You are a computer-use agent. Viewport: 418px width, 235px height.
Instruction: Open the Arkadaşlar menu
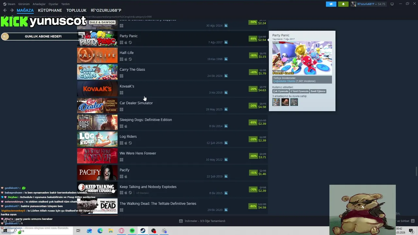pyautogui.click(x=39, y=4)
